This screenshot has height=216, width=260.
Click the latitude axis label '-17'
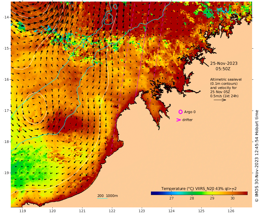point(6,111)
